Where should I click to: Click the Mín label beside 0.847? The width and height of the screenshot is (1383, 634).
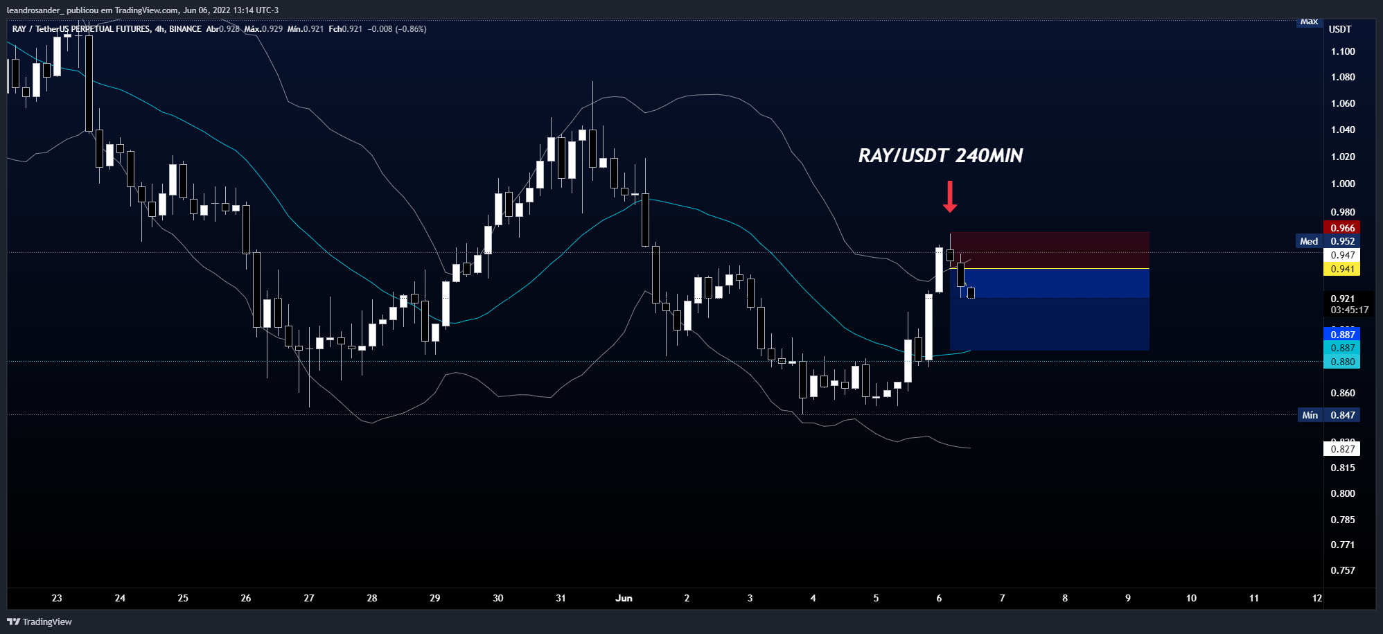click(x=1310, y=415)
